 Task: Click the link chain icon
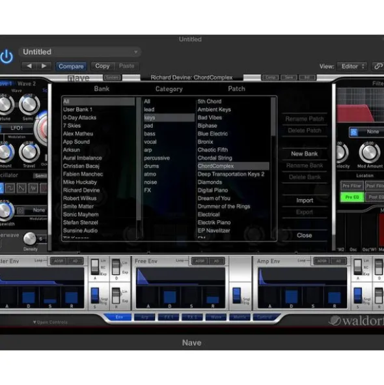tap(378, 66)
